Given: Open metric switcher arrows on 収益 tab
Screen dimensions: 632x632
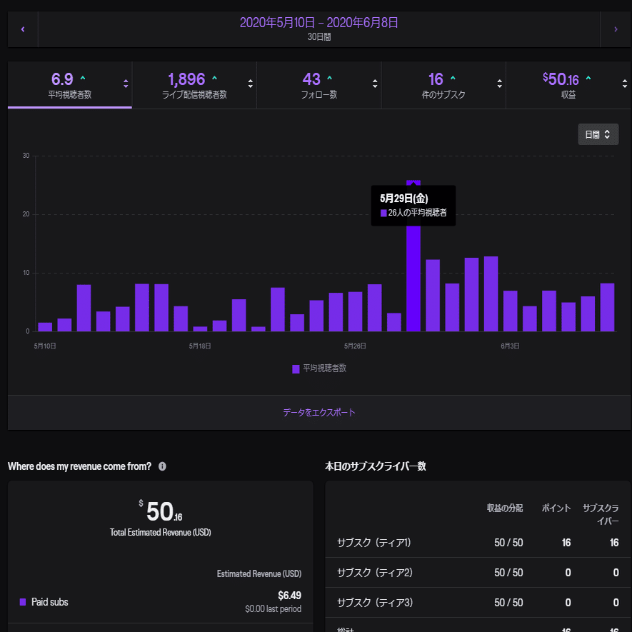Looking at the screenshot, I should (624, 84).
